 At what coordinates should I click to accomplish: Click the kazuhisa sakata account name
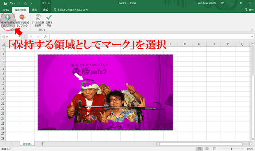pos(207,3)
